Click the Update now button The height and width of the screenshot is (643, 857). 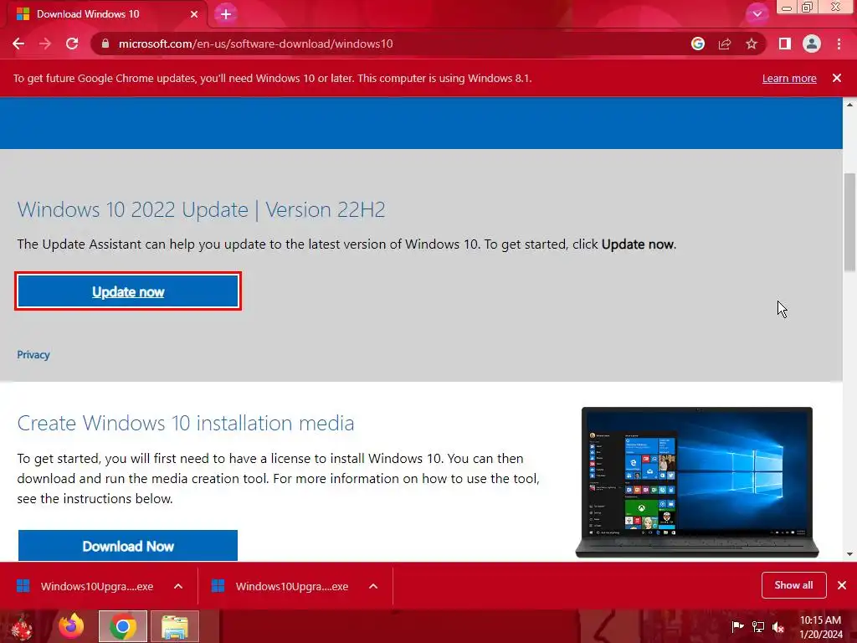click(128, 291)
